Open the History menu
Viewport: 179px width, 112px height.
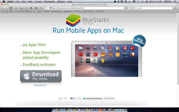38,1
